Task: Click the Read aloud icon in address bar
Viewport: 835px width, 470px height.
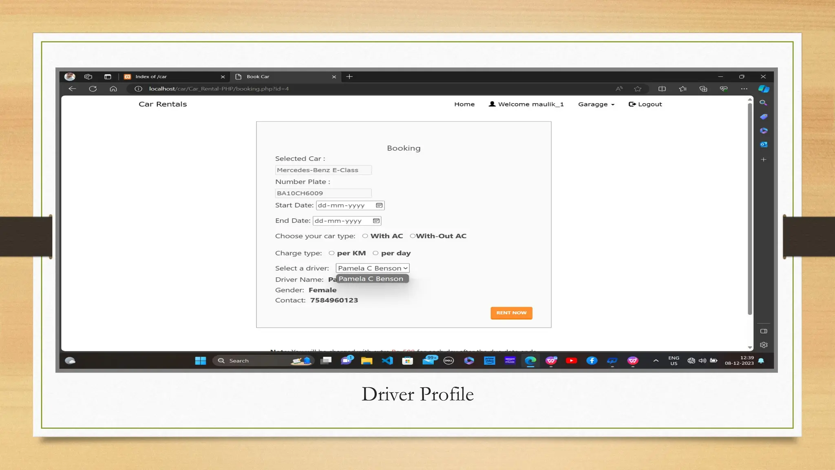Action: (619, 89)
